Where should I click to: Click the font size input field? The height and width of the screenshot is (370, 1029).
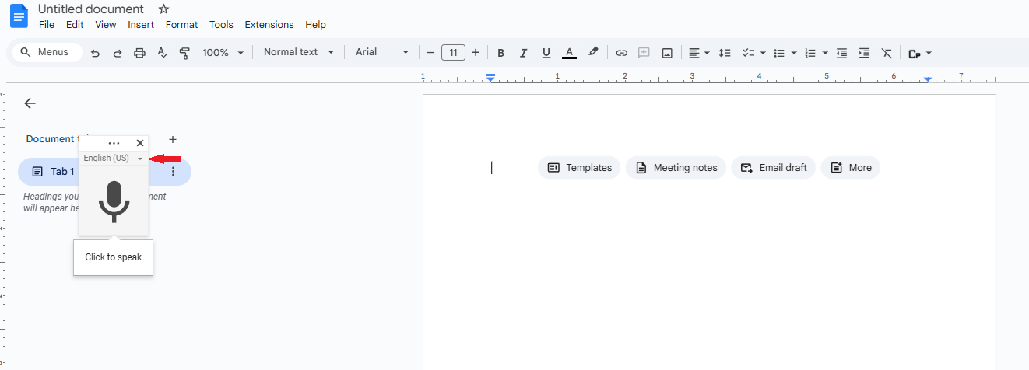[453, 53]
